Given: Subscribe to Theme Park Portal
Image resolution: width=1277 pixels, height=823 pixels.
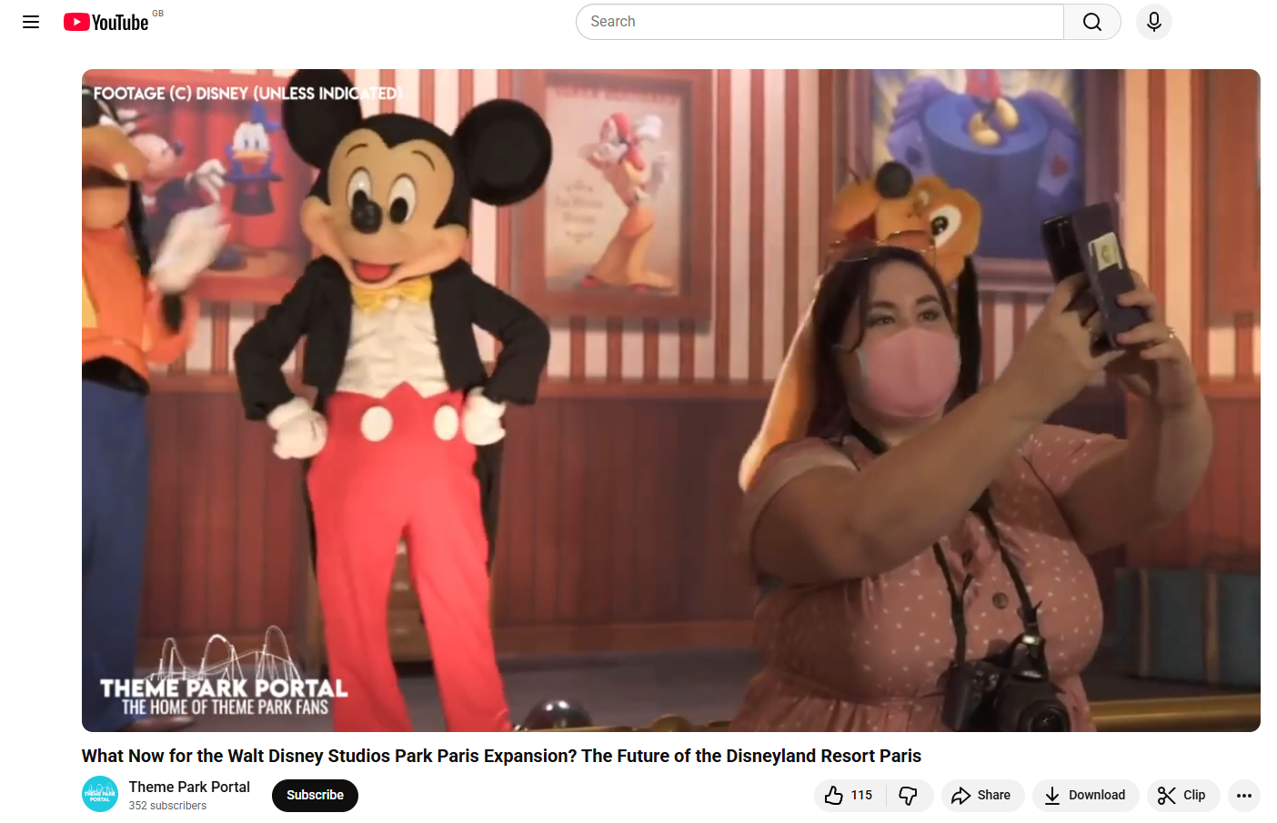Looking at the screenshot, I should [315, 795].
